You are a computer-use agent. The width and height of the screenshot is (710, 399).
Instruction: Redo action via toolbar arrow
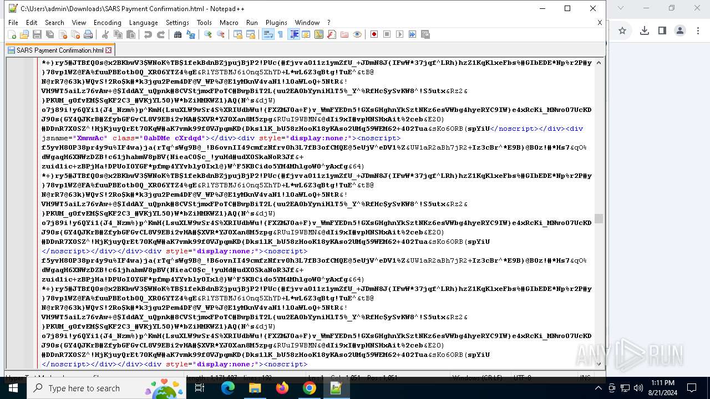click(161, 34)
